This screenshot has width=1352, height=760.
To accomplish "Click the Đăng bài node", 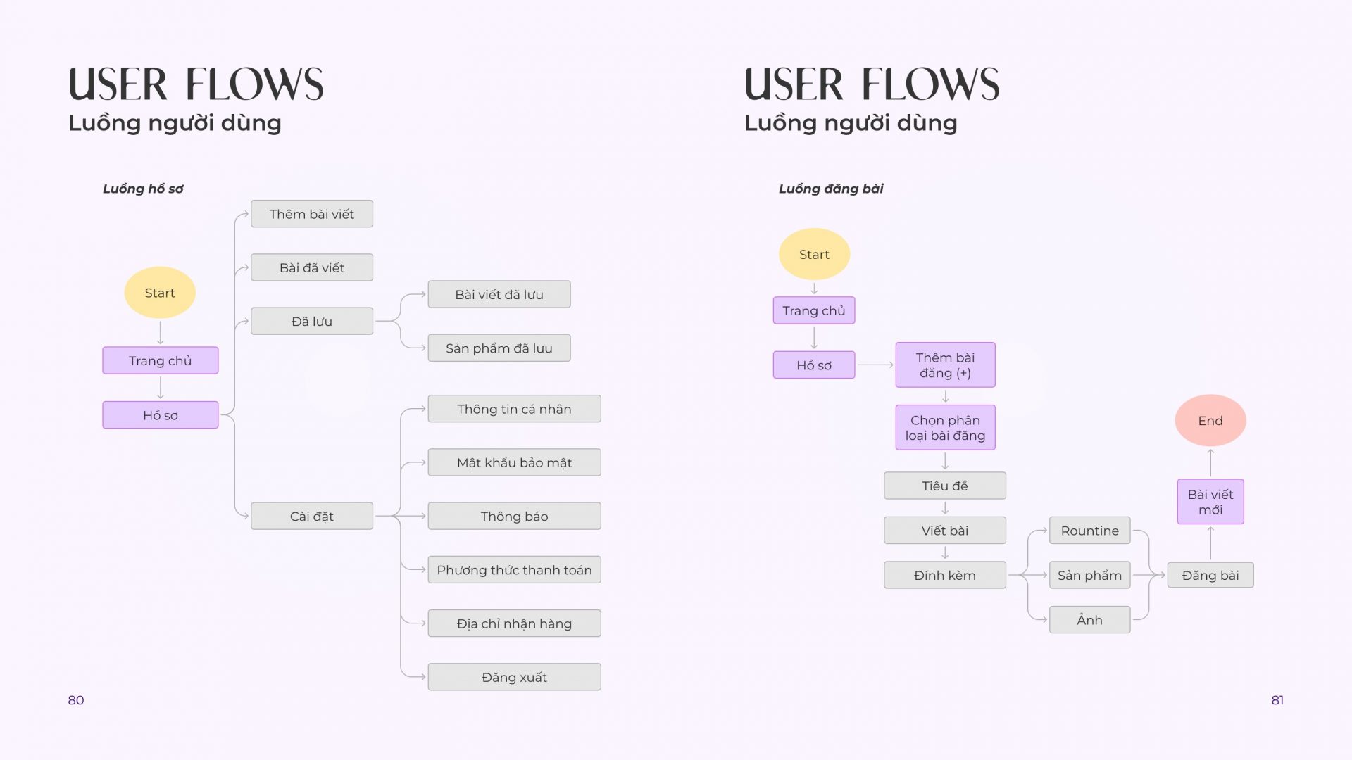I will [x=1210, y=575].
